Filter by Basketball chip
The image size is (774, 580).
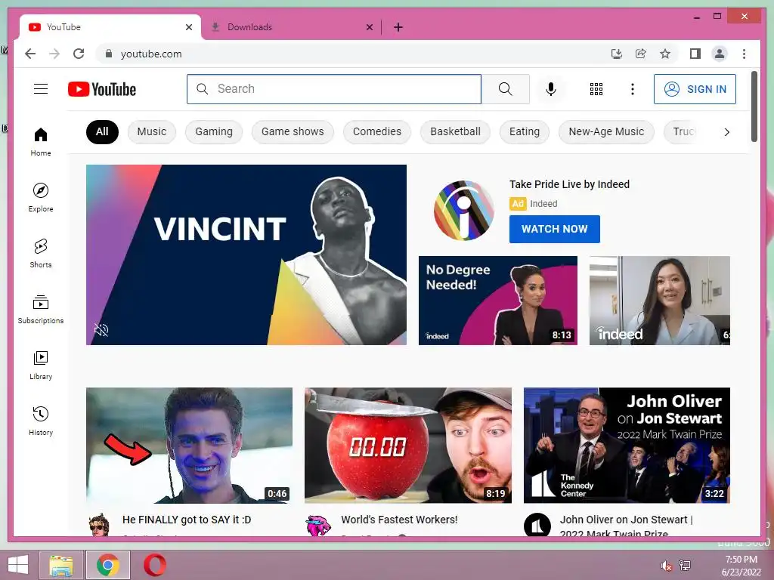(455, 131)
